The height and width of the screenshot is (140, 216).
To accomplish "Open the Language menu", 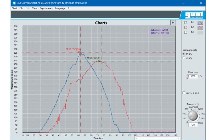I will [60, 8].
